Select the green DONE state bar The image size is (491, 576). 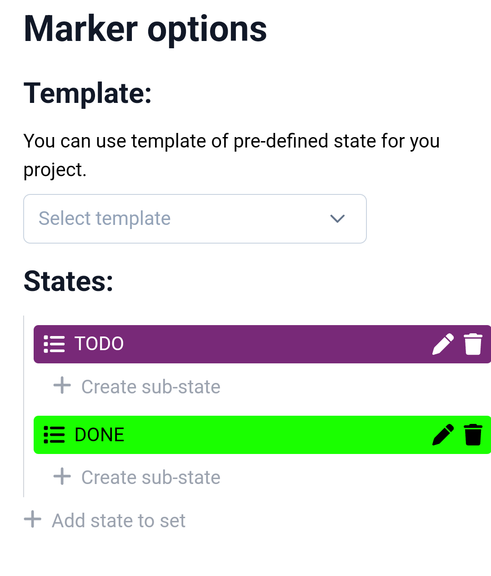tap(262, 435)
